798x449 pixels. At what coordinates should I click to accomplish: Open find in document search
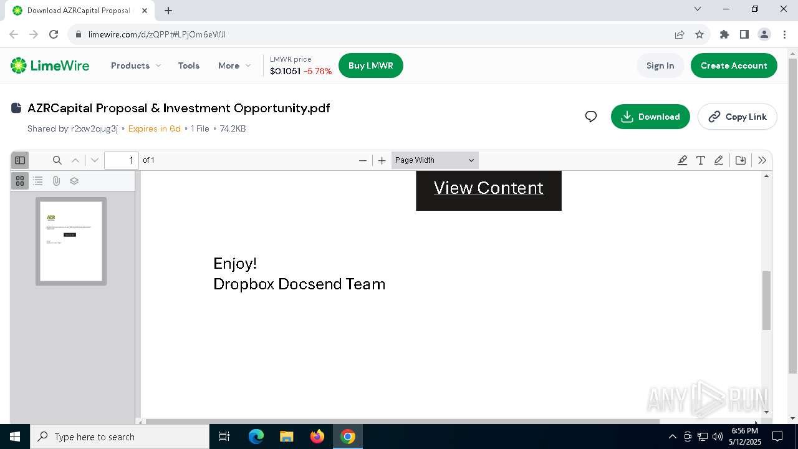(57, 160)
